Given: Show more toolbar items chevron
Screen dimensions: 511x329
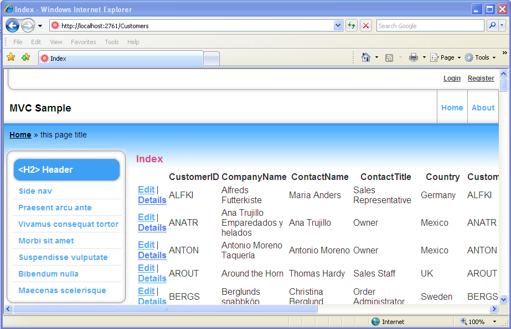Looking at the screenshot, I should pos(504,52).
